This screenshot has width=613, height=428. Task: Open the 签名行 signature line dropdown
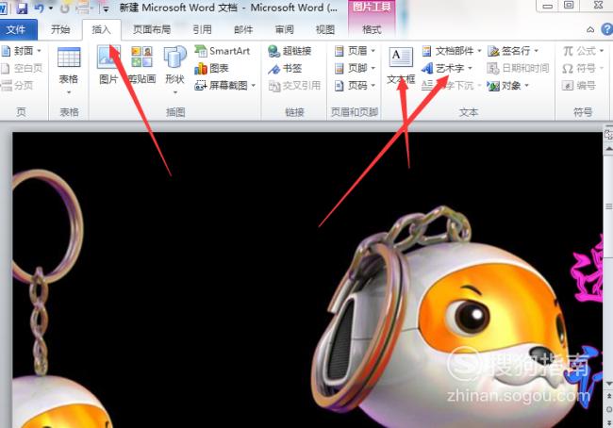(513, 51)
